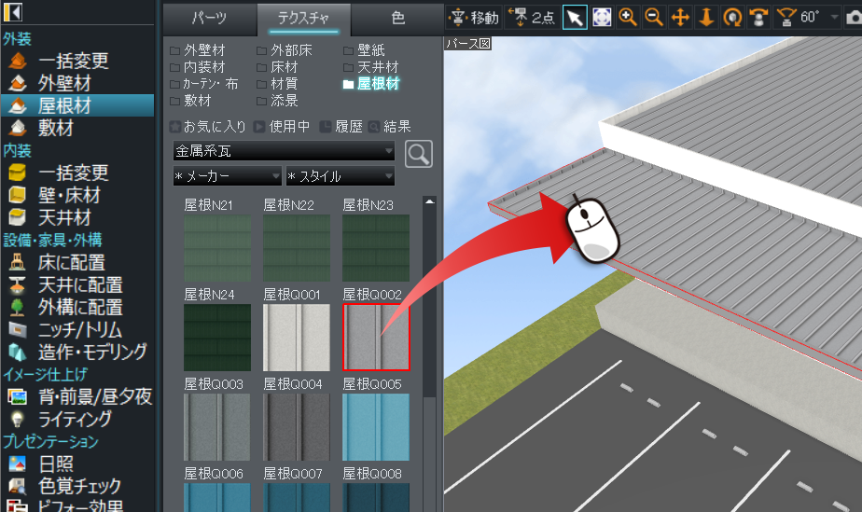Image resolution: width=862 pixels, height=512 pixels.
Task: Show 結果 search results
Action: click(x=390, y=127)
